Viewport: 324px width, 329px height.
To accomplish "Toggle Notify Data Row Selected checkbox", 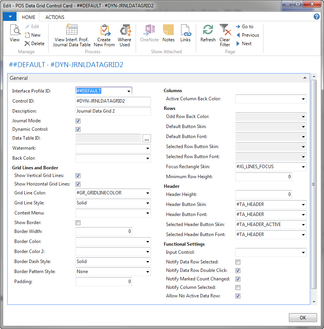I will [x=238, y=262].
